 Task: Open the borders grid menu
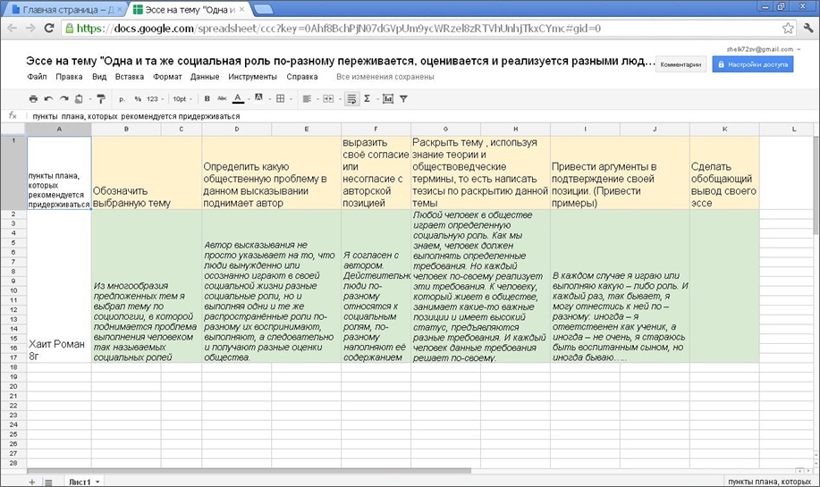click(x=280, y=98)
